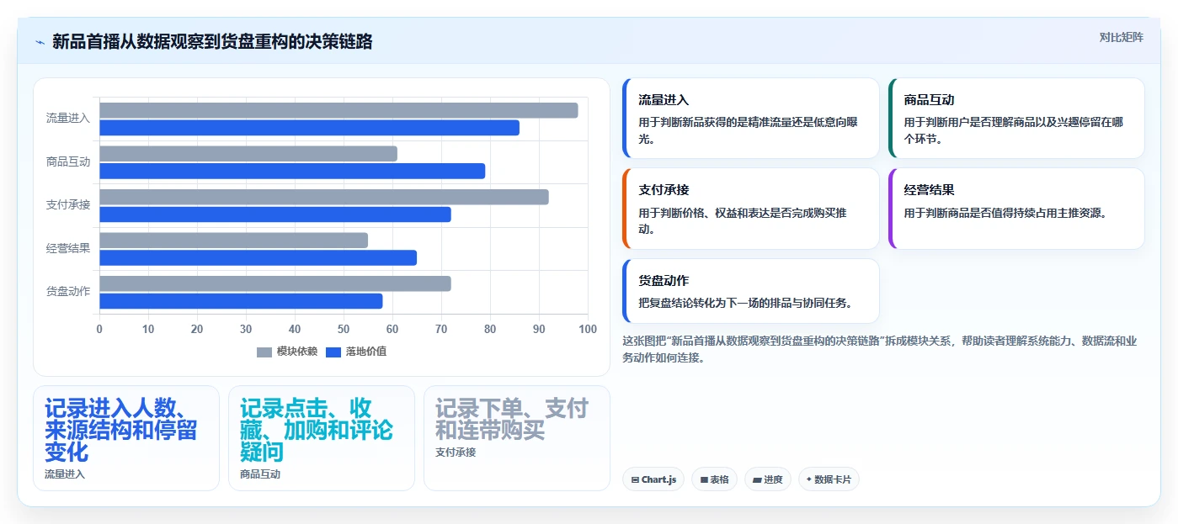Click the 流量进入 y-axis label on the chart
The width and height of the screenshot is (1178, 524).
click(x=68, y=119)
